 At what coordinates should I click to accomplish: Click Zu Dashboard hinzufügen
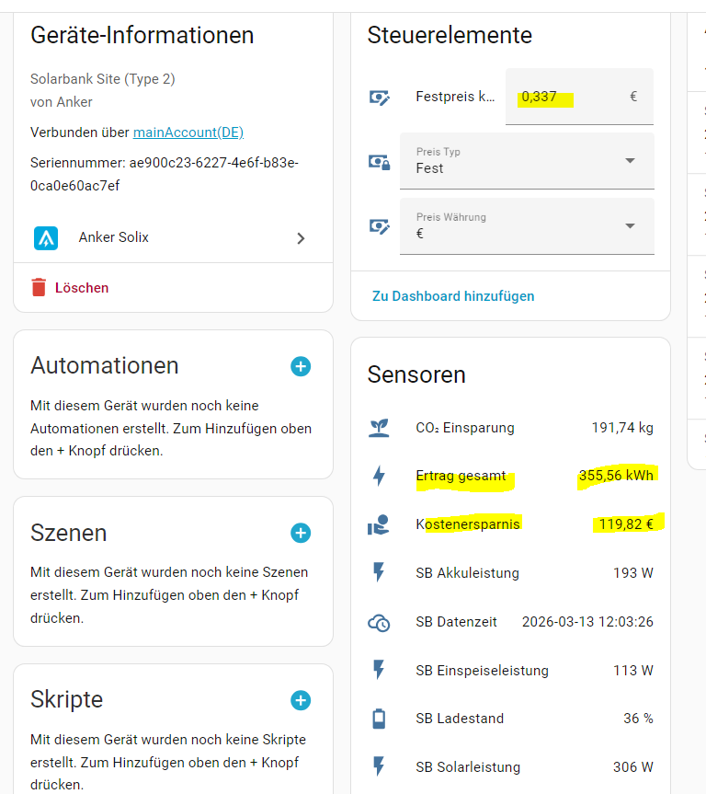453,296
